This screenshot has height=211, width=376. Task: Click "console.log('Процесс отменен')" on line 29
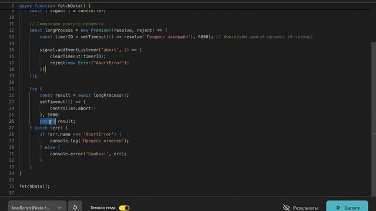(89, 141)
